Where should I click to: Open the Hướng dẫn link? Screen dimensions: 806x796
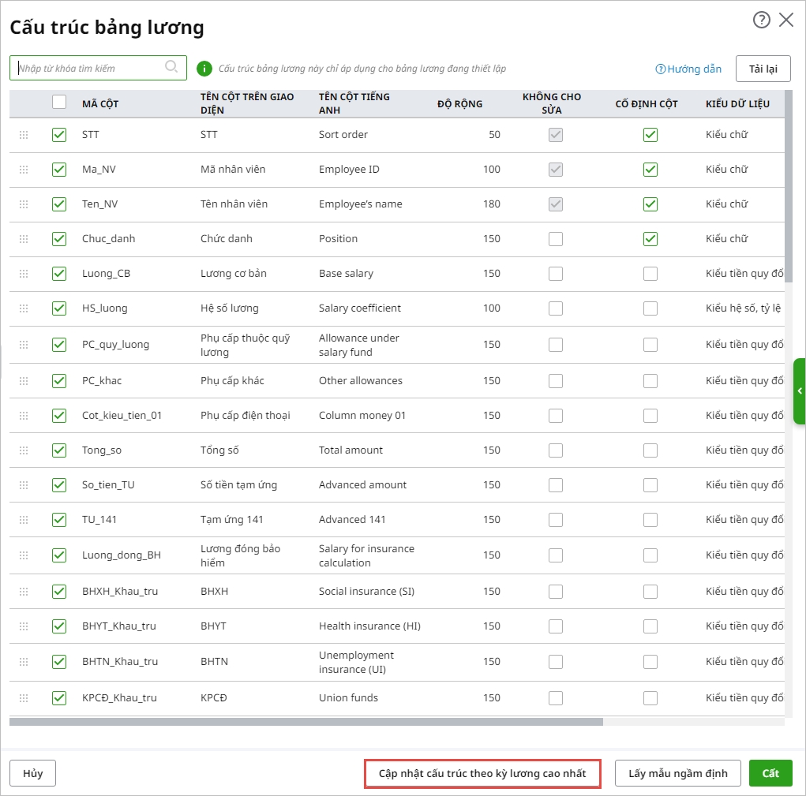(688, 69)
